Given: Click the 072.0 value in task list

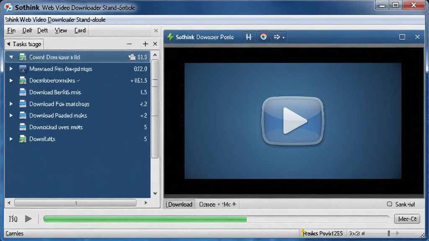Looking at the screenshot, I should click(140, 69).
